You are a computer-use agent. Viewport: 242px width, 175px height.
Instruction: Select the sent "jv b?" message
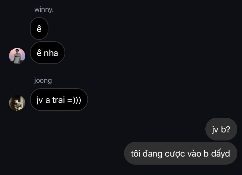tap(221, 129)
